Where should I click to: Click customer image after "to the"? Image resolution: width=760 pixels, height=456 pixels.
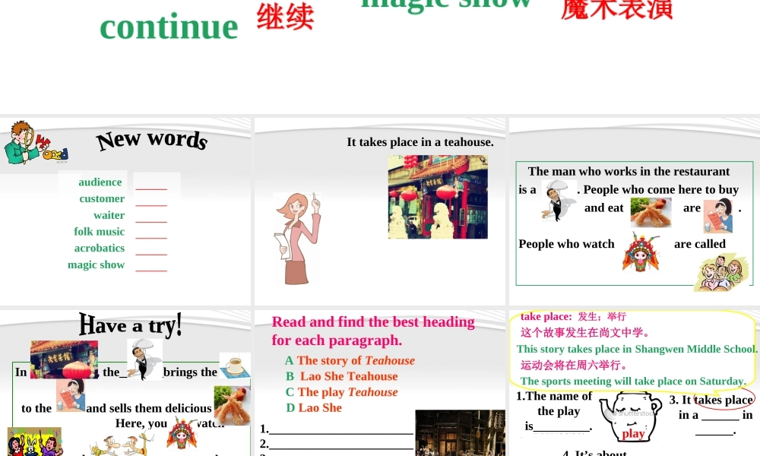[x=70, y=395]
